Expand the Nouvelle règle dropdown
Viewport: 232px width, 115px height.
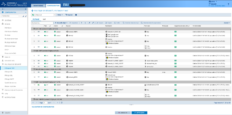[61, 23]
